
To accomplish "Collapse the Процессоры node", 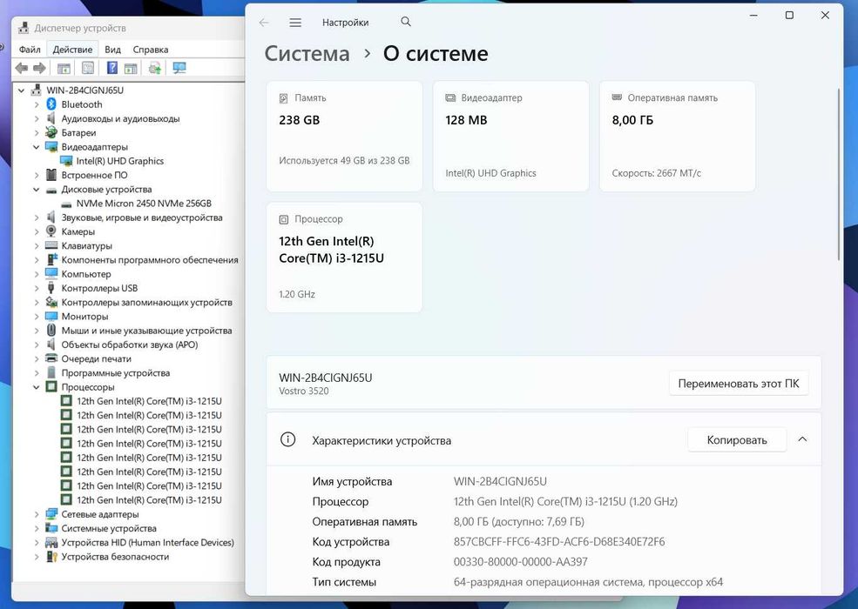I will click(37, 387).
